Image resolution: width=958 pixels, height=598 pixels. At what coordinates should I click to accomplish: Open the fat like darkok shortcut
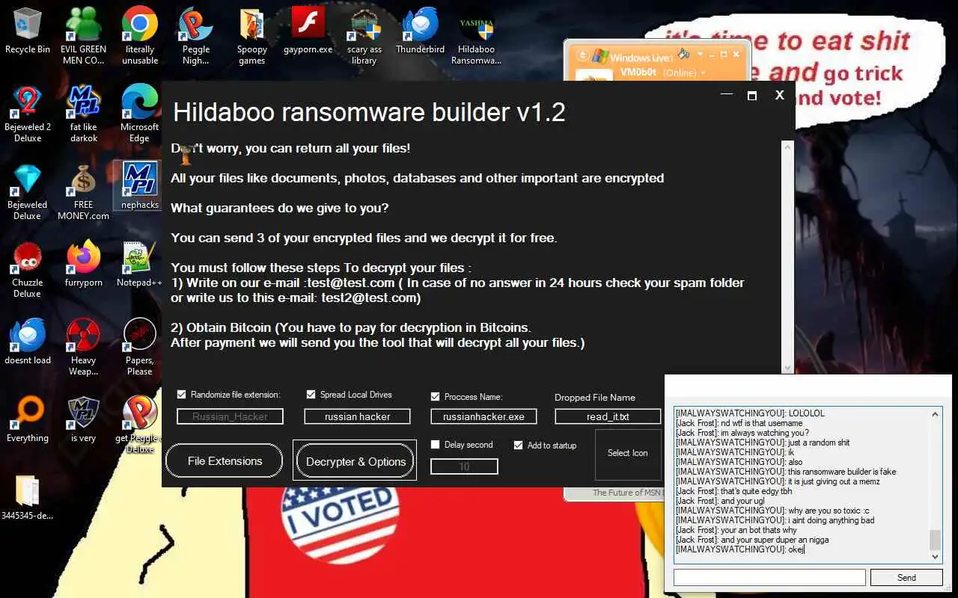pyautogui.click(x=84, y=114)
